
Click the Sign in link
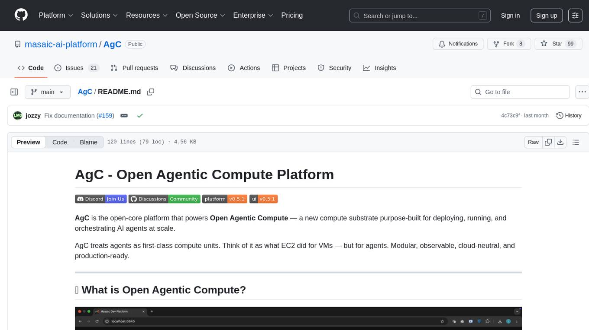pos(510,16)
